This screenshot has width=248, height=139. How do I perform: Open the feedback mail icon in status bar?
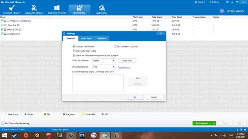point(245,130)
